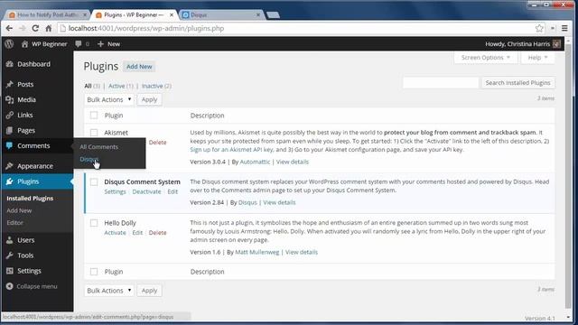This screenshot has width=578, height=325.
Task: View details for Hello Dolly plugin
Action: point(301,252)
